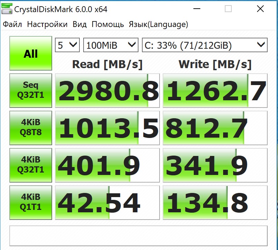The height and width of the screenshot is (250, 278).
Task: Start the 4KiB Q32T1 test
Action: click(x=31, y=165)
